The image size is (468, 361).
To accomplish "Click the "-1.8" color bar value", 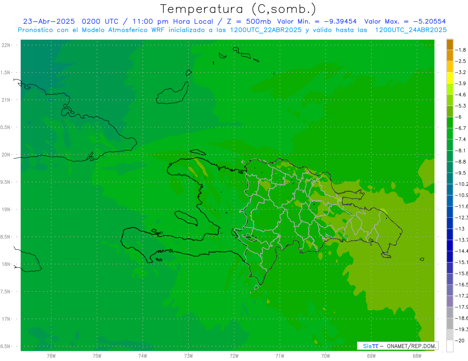I will coord(461,50).
